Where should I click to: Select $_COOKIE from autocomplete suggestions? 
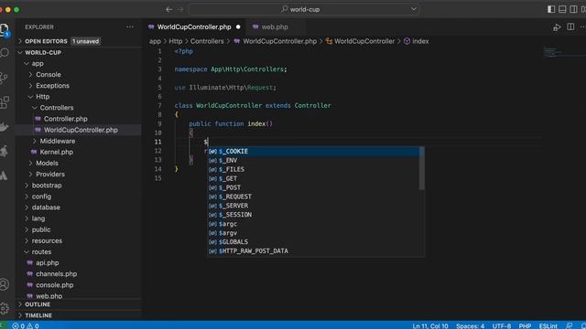pyautogui.click(x=313, y=152)
